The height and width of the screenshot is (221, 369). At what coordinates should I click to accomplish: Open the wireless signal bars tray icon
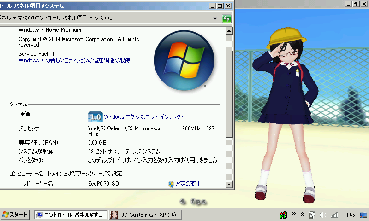334,215
